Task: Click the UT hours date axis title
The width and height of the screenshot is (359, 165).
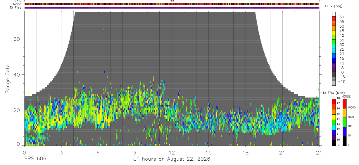Action: (x=172, y=159)
